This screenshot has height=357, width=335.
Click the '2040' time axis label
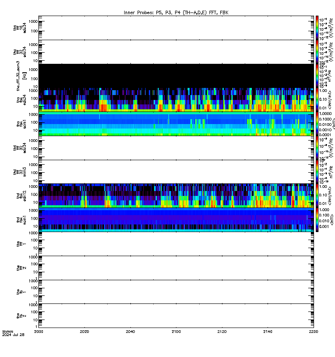tap(130, 332)
